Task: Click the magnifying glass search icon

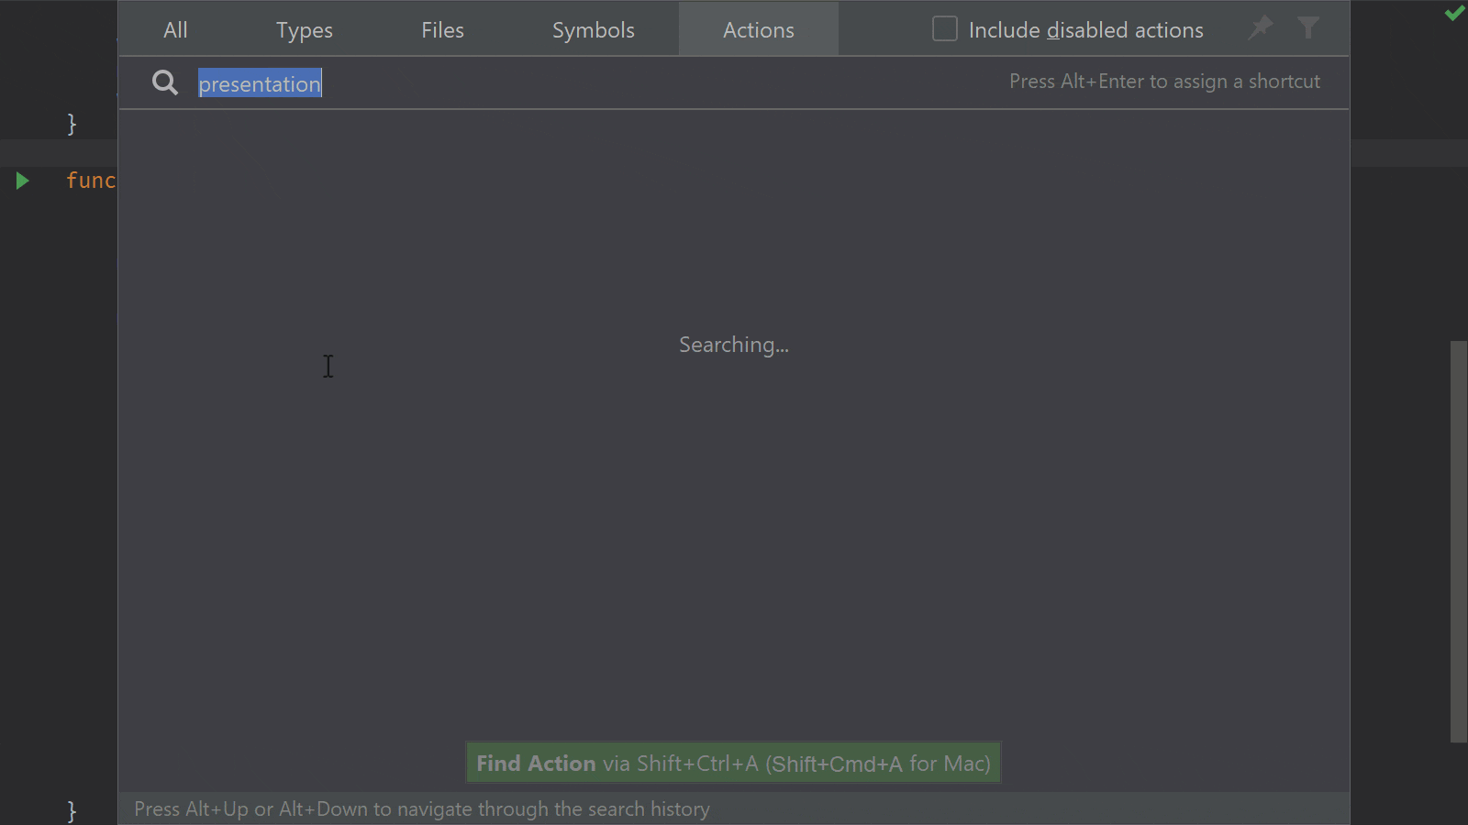Action: 165,82
